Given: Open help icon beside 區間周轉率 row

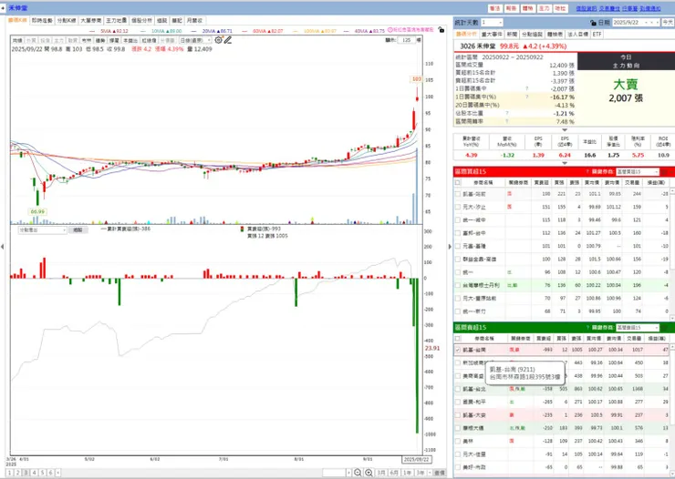Looking at the screenshot, I should pyautogui.click(x=507, y=122).
